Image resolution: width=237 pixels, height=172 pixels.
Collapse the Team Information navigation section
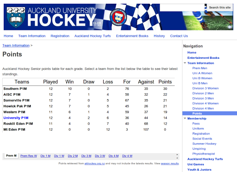point(185,63)
